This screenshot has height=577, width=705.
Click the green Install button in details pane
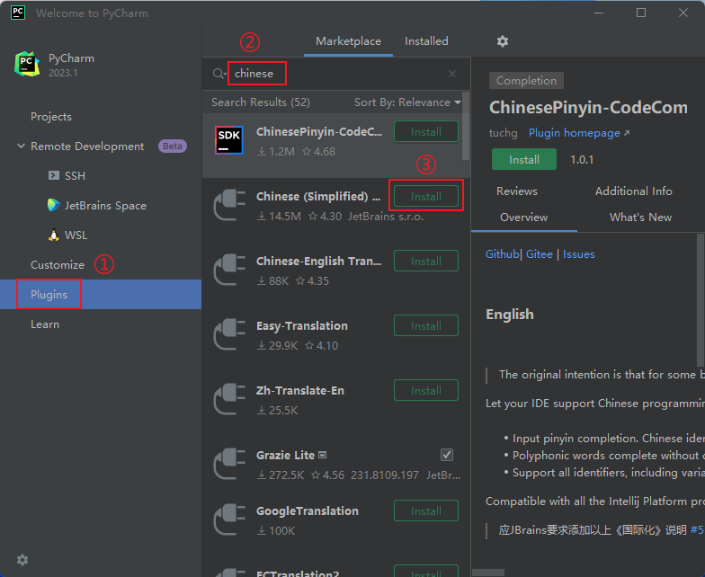point(523,159)
